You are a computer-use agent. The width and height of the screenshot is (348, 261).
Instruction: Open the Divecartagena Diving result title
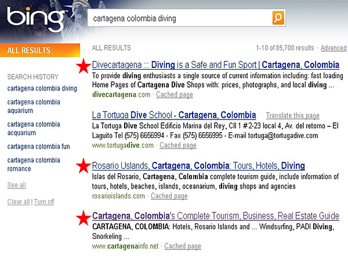tap(208, 65)
